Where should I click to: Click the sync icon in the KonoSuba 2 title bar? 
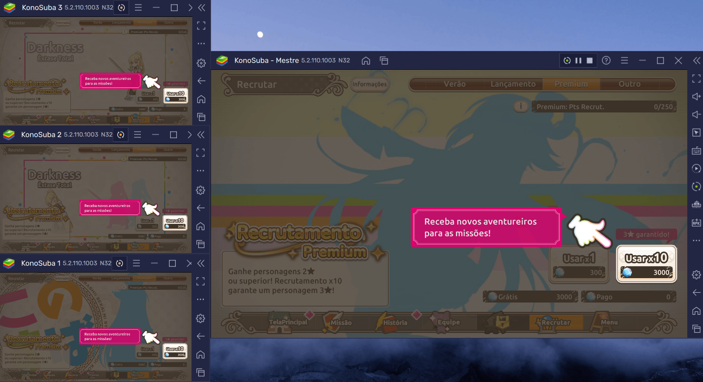121,135
